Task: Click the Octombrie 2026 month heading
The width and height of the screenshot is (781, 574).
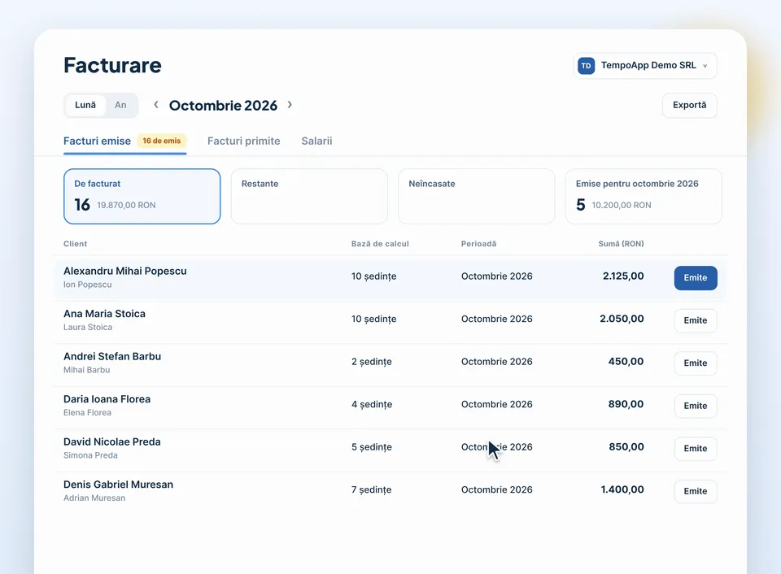Action: (x=223, y=106)
